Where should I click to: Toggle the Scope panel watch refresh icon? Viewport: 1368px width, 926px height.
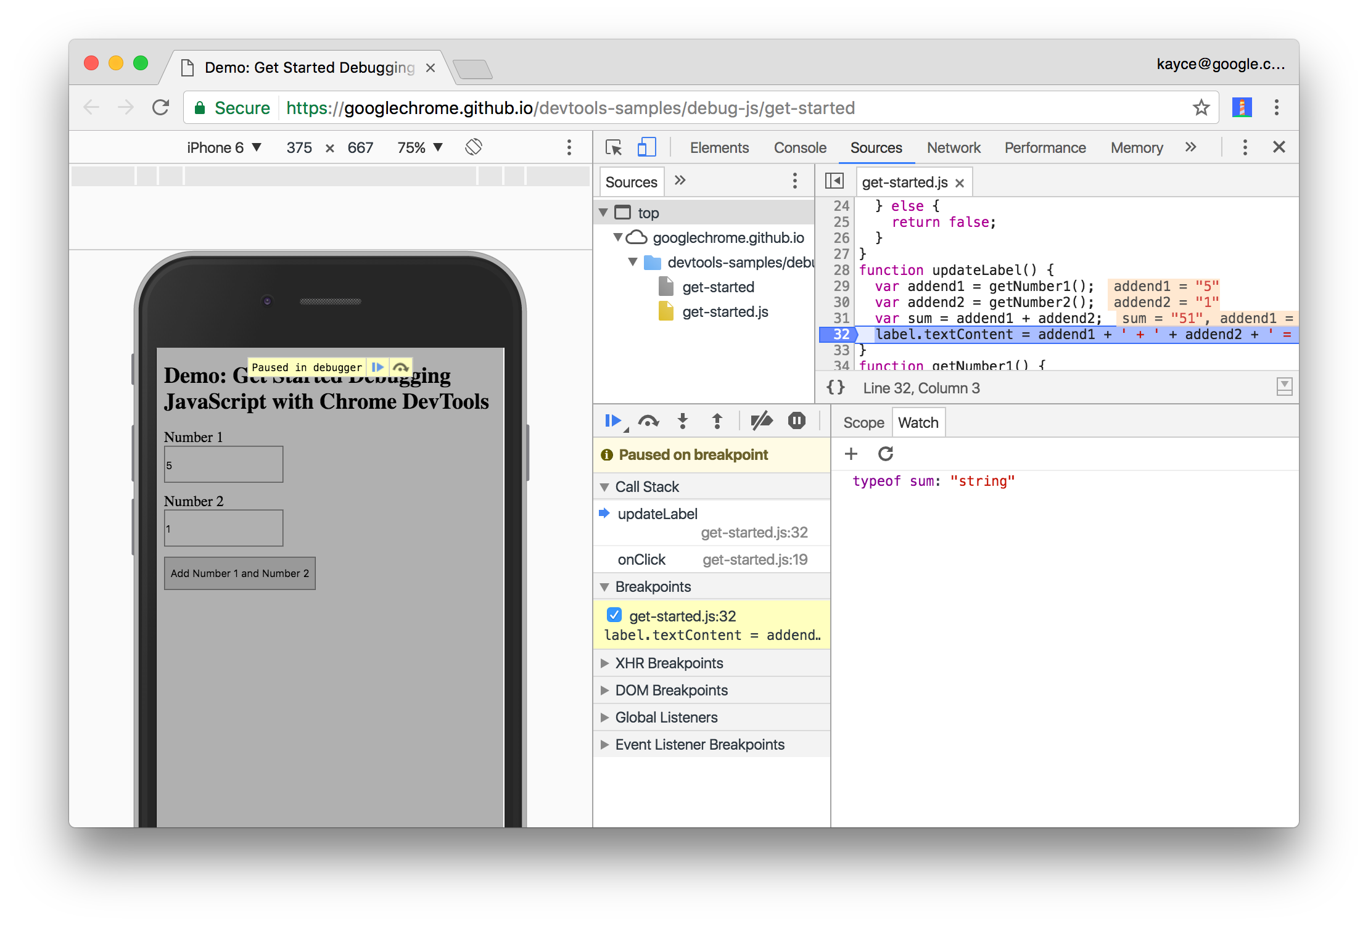885,453
